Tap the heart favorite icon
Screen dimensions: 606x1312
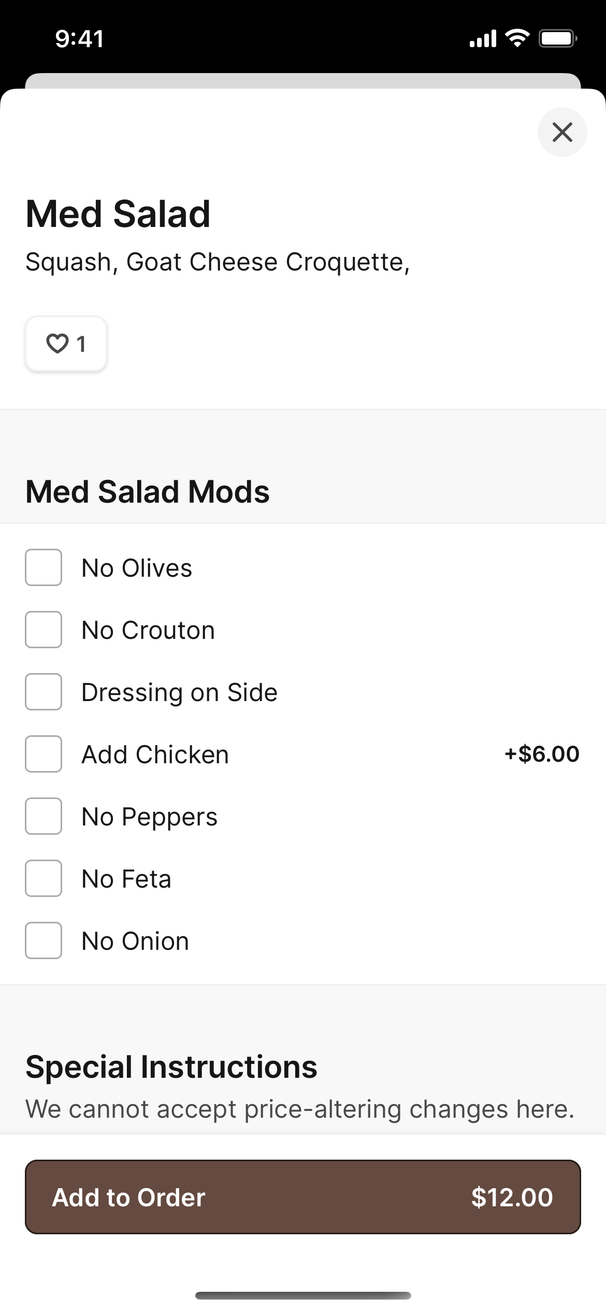click(x=57, y=344)
